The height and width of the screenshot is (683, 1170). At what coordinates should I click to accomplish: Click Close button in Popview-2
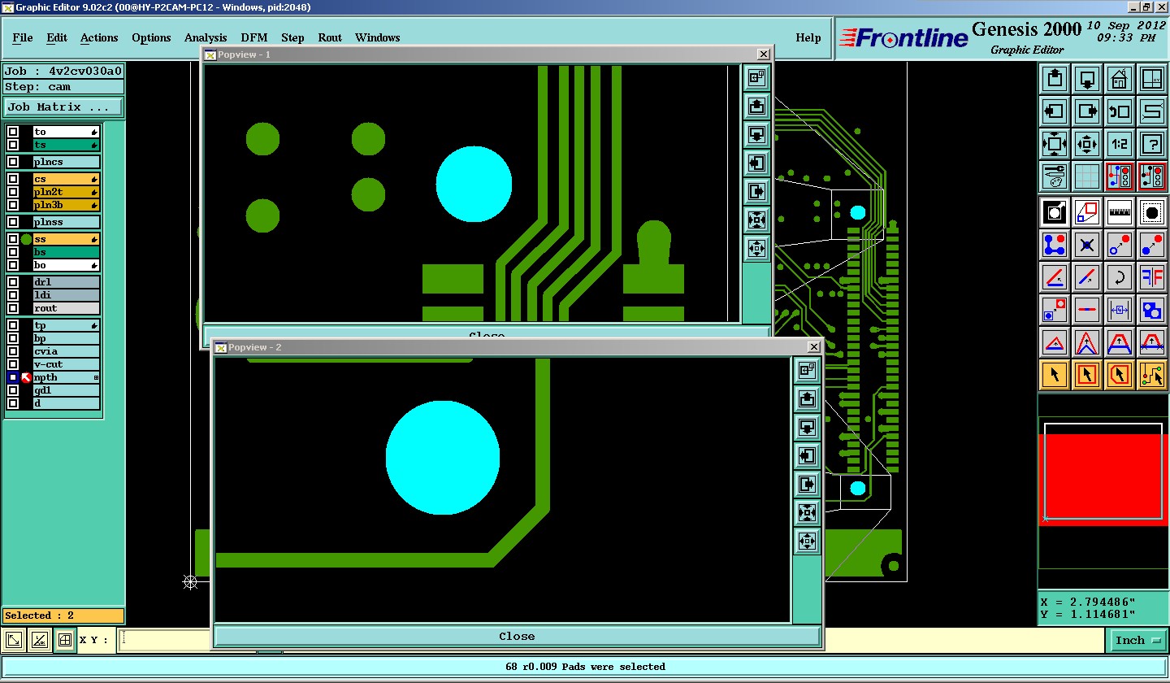(517, 636)
